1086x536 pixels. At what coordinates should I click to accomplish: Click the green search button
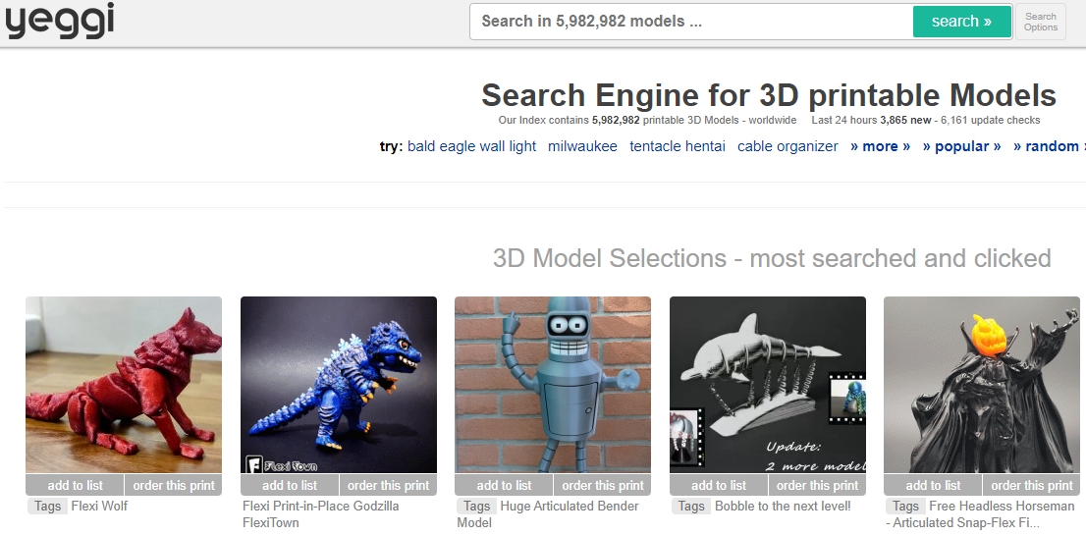(x=961, y=22)
